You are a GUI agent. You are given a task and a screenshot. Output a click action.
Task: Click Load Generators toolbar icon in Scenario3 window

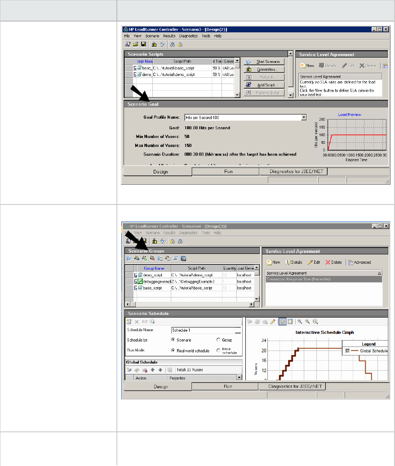tap(154, 44)
